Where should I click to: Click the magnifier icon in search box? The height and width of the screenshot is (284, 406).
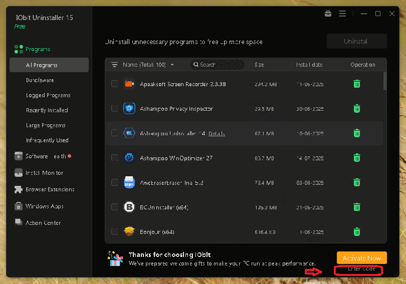coord(196,65)
